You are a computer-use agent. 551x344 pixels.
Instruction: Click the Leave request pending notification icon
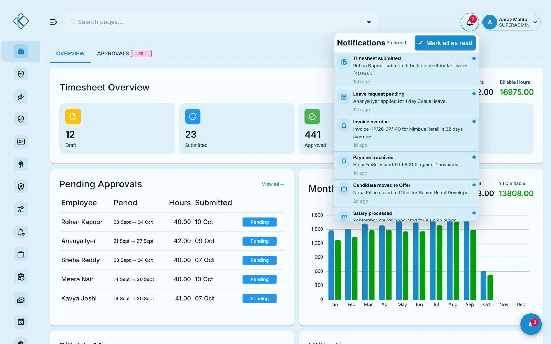[x=344, y=97]
